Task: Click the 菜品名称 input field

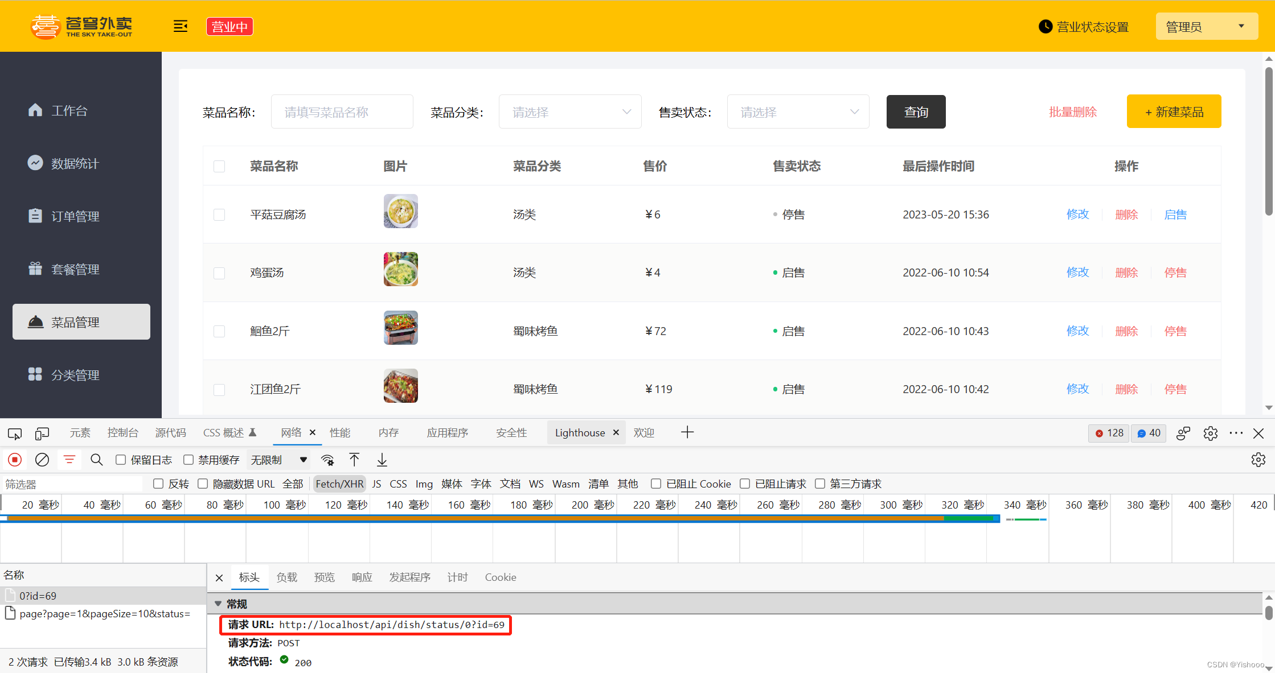Action: [342, 112]
